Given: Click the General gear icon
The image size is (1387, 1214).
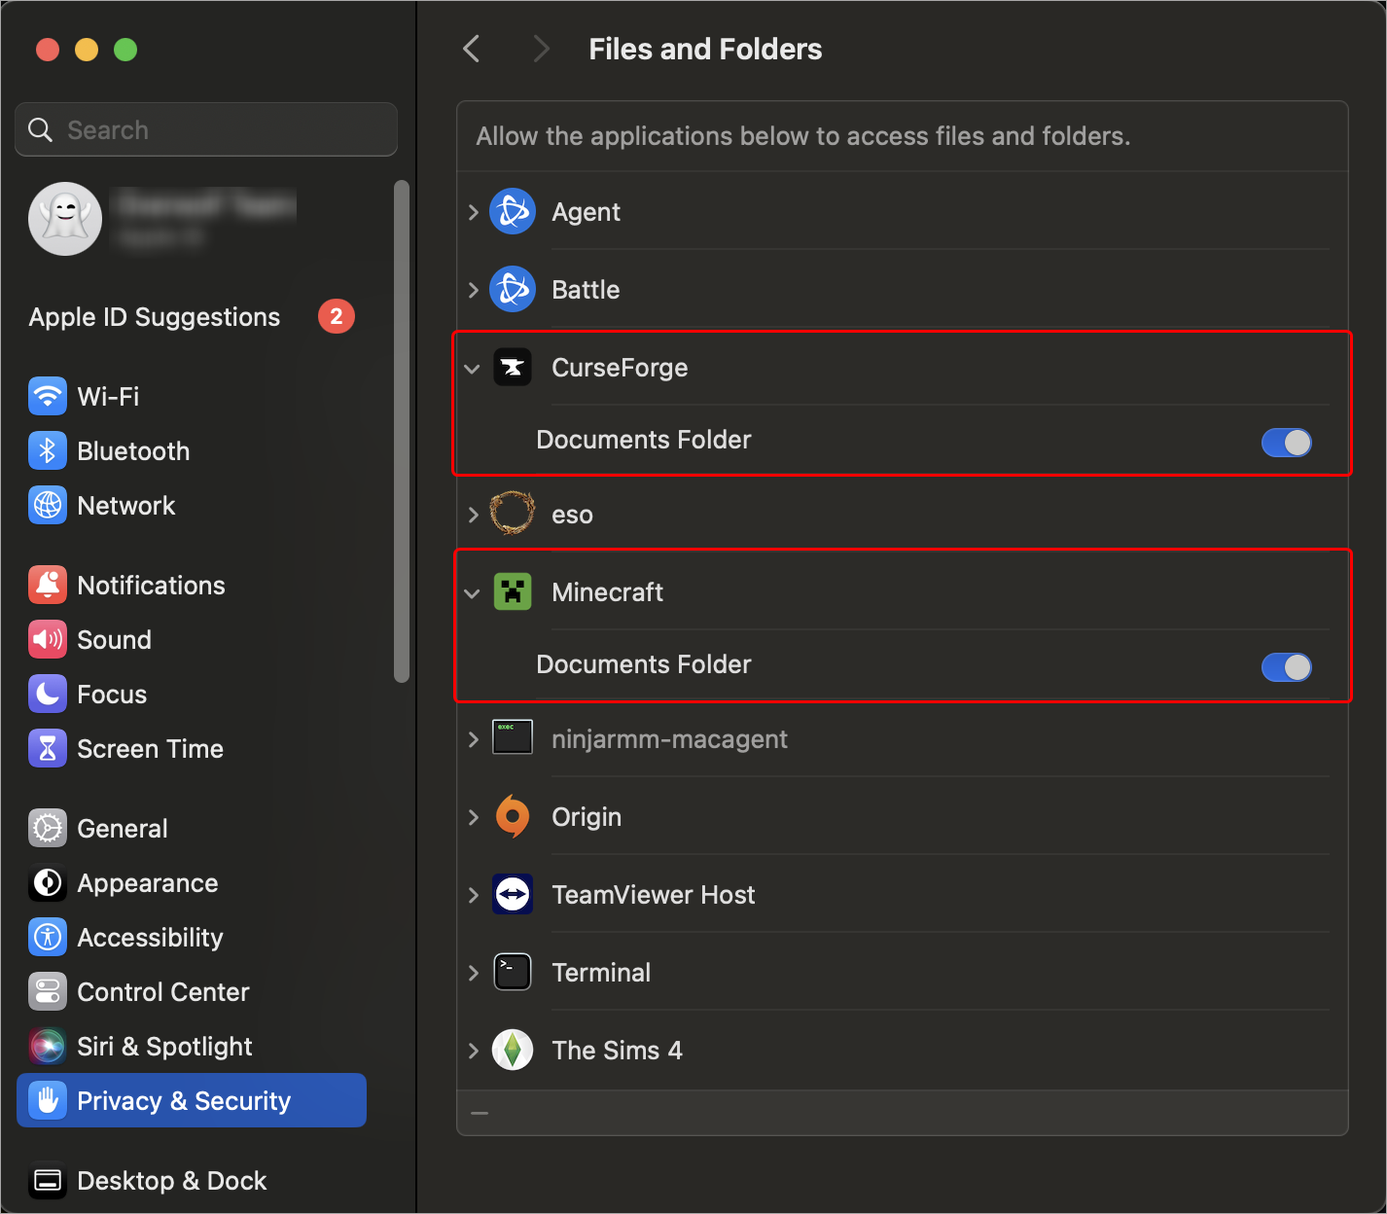Looking at the screenshot, I should pos(48,828).
